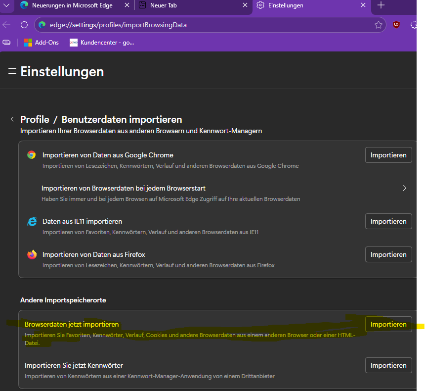Click the Firefox logo icon
The width and height of the screenshot is (425, 391).
(x=32, y=255)
